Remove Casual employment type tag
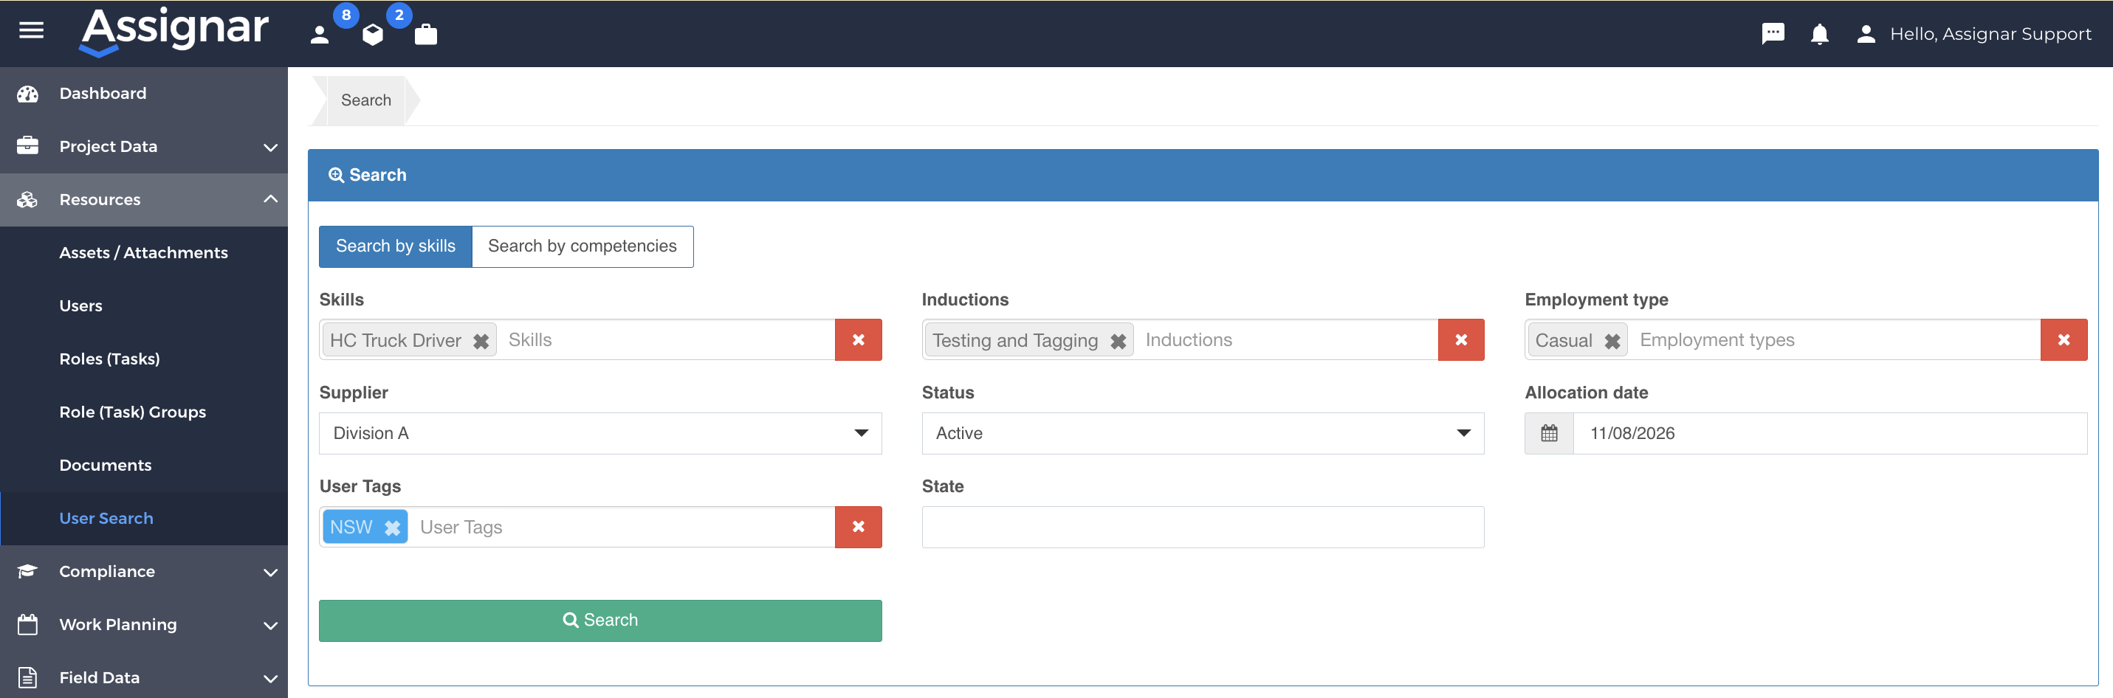2113x698 pixels. pyautogui.click(x=1612, y=341)
